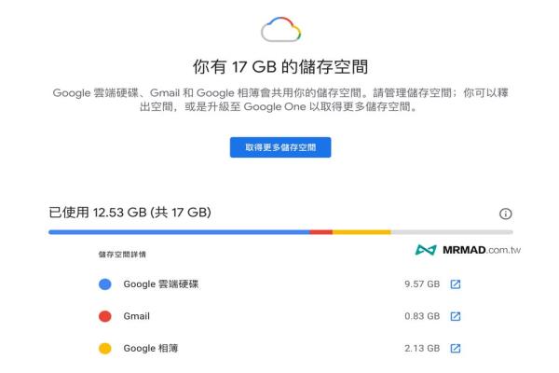The width and height of the screenshot is (559, 373).
Task: Click the yellow Google 相簿 color dot
Action: pos(104,349)
